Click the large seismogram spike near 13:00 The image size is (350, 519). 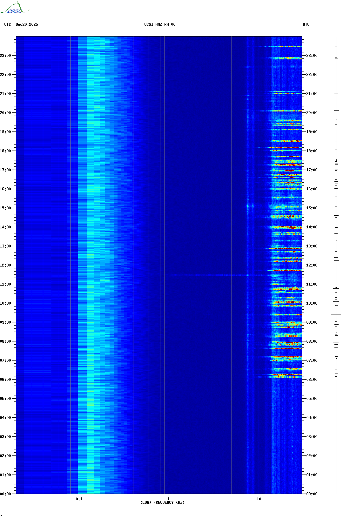pos(336,248)
